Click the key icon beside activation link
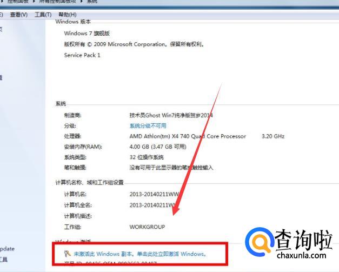The image size is (339, 272). pyautogui.click(x=68, y=254)
